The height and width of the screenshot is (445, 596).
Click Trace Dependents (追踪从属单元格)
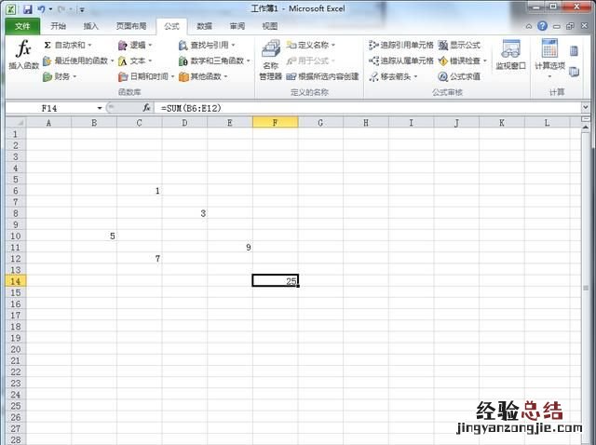tap(400, 61)
